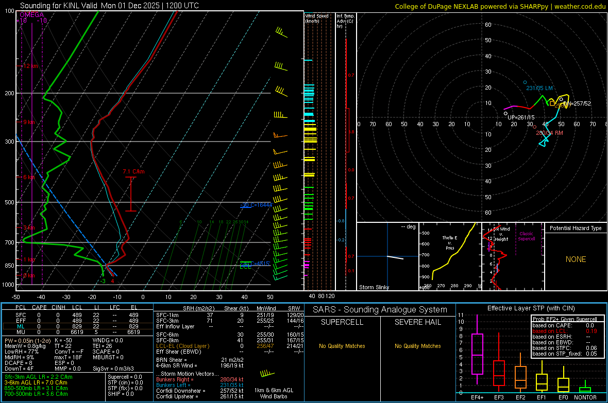Select the 'SFC-6km' kinematics row label

tap(167, 335)
